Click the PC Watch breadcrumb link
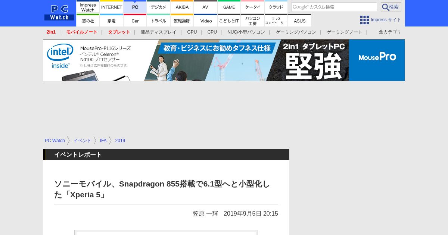This screenshot has height=235, width=448. point(55,141)
